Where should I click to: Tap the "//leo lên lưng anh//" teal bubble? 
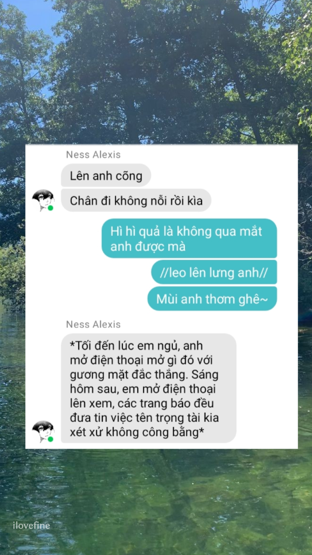tap(214, 273)
